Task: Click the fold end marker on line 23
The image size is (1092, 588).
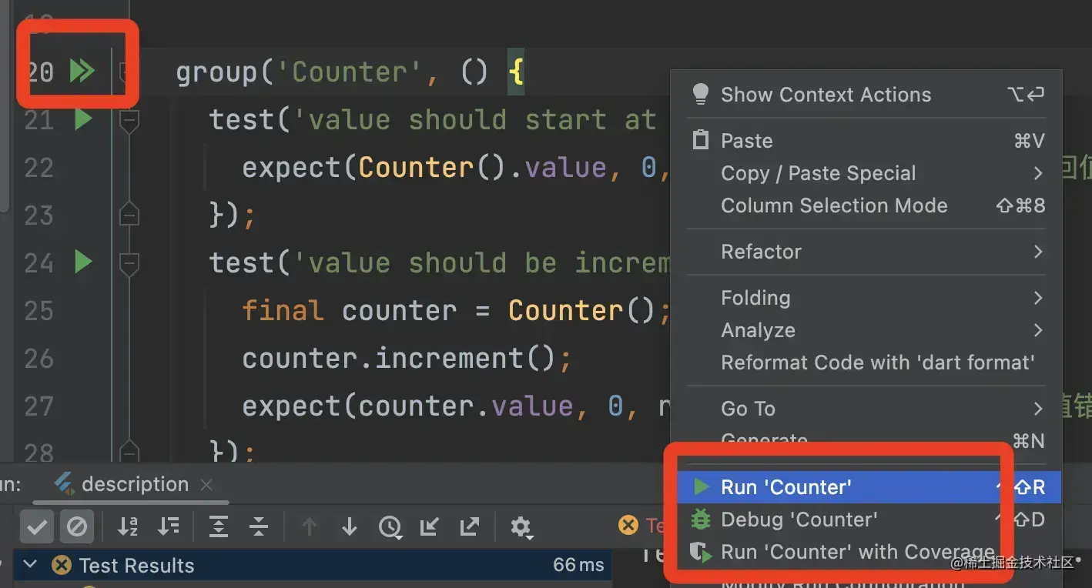Action: 129,215
